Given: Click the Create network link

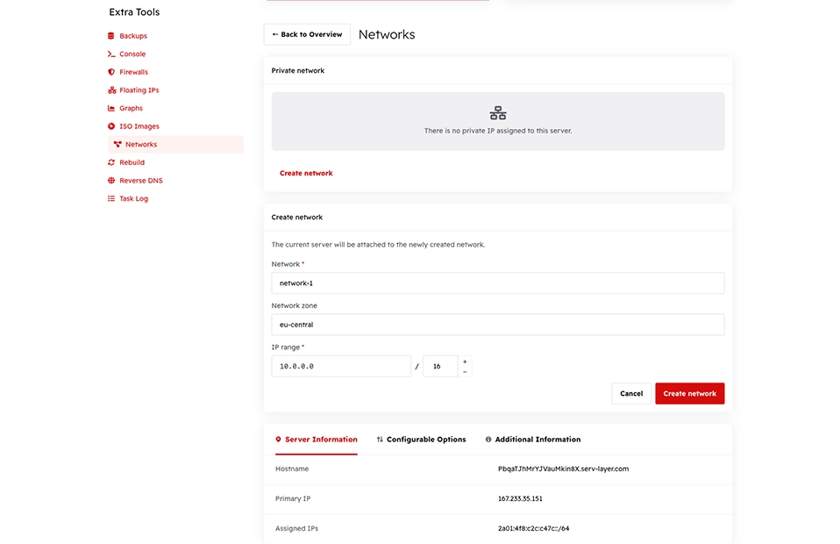Looking at the screenshot, I should (306, 173).
